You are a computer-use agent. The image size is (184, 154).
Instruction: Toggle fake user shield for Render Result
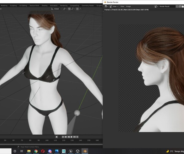(177, 6)
